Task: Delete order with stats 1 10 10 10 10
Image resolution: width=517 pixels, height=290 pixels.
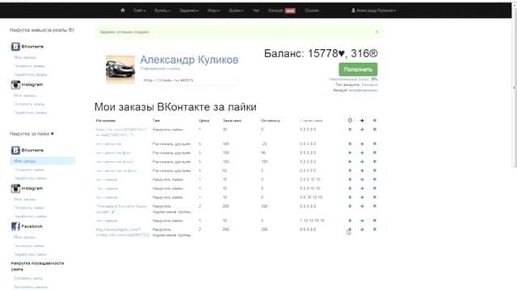Action: click(375, 221)
